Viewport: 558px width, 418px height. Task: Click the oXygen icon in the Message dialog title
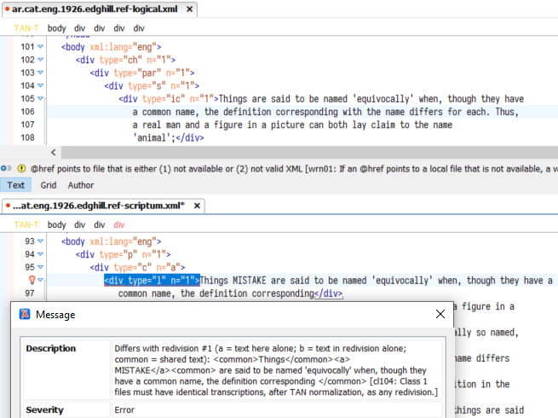(25, 314)
